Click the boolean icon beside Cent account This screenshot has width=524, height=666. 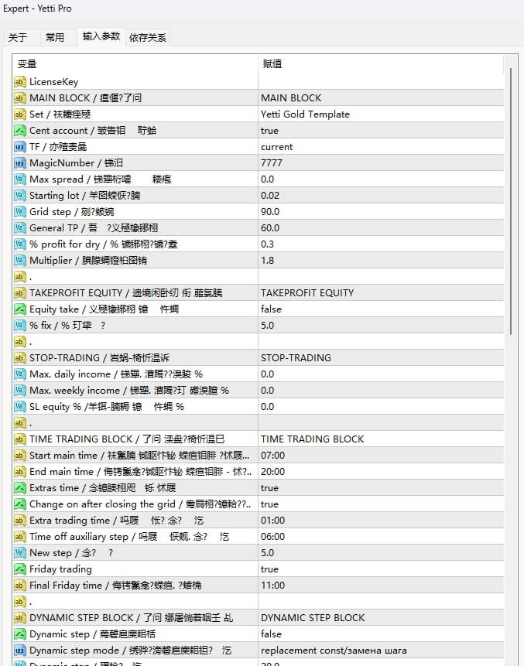pyautogui.click(x=20, y=131)
